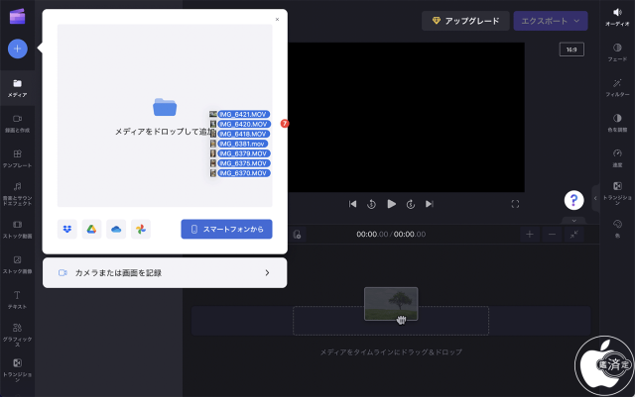The image size is (635, 397).
Task: Zoom out on the timeline
Action: (552, 235)
